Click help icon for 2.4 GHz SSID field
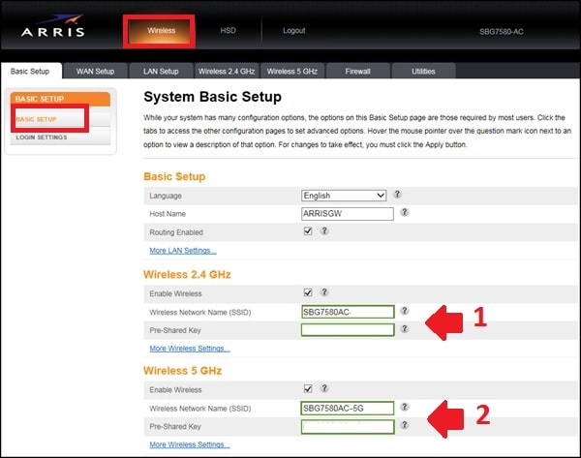 point(405,311)
